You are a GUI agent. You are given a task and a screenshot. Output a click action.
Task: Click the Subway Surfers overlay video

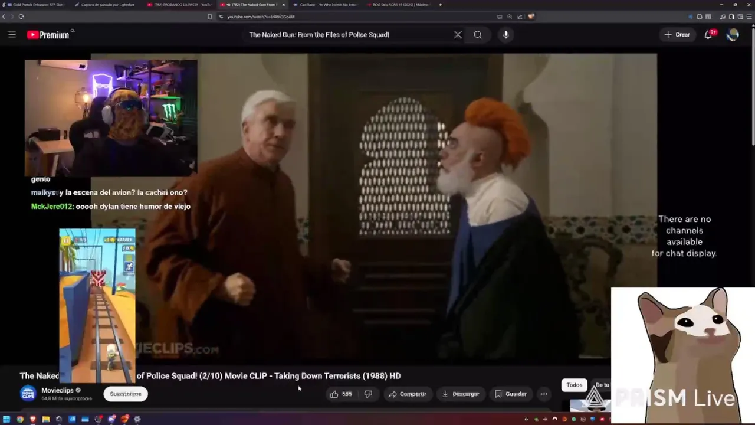point(97,306)
